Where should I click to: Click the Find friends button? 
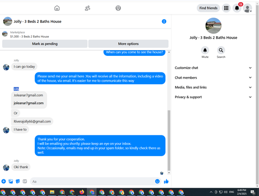(208, 8)
